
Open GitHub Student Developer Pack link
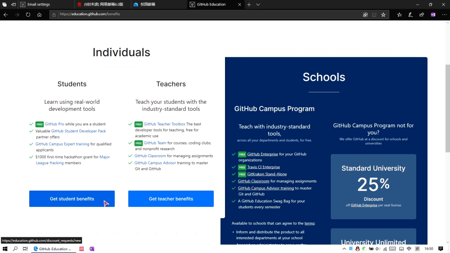click(78, 131)
